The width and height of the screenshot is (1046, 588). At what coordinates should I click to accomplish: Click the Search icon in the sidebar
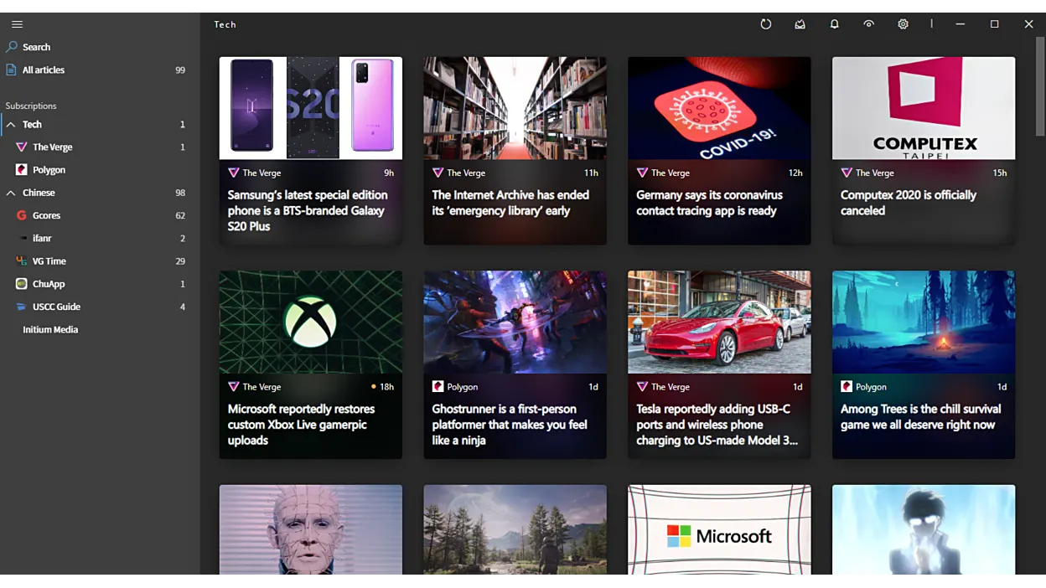point(12,47)
